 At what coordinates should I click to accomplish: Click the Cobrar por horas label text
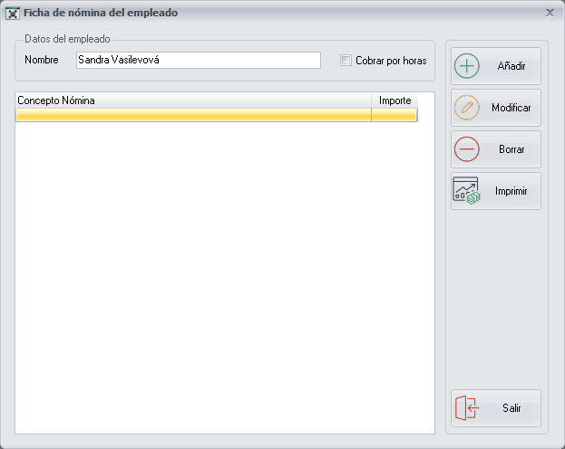390,61
